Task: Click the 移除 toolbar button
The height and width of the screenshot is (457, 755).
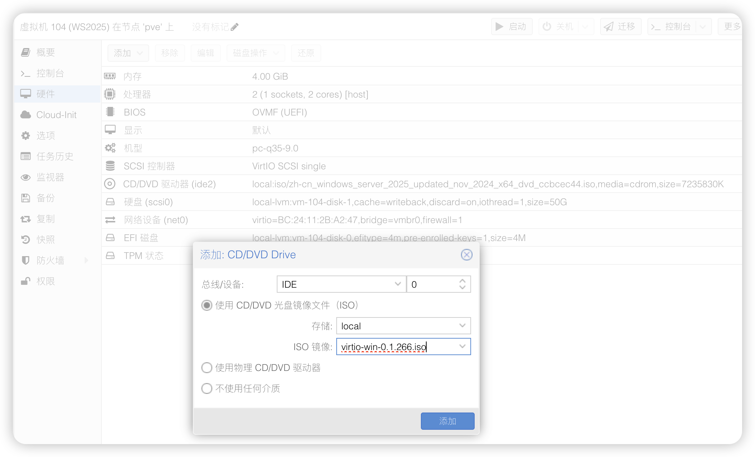Action: point(170,53)
